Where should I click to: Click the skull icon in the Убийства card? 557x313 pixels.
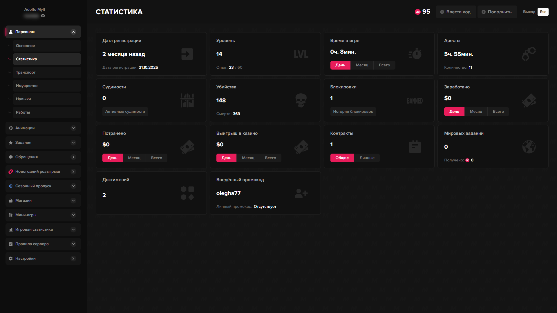[301, 100]
